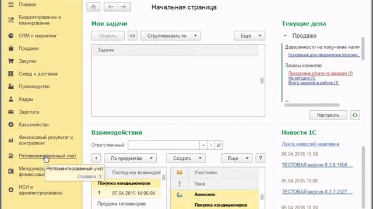Clear the Ответственный field
This screenshot has height=209, width=373.
pyautogui.click(x=211, y=145)
